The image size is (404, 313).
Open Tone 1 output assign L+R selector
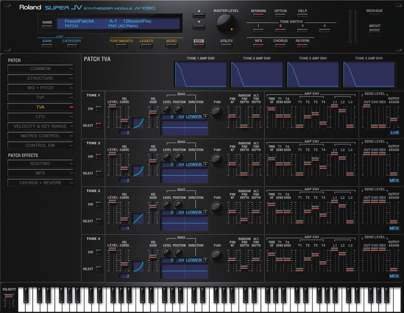tap(394, 132)
